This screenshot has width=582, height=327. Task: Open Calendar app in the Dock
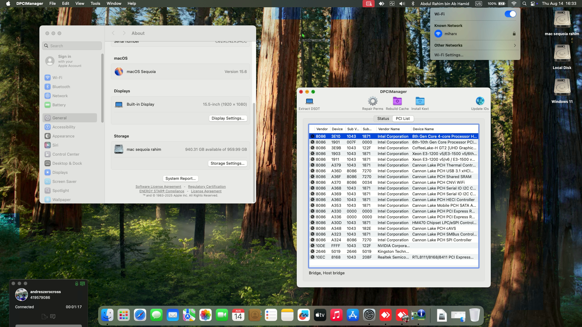[x=238, y=315]
